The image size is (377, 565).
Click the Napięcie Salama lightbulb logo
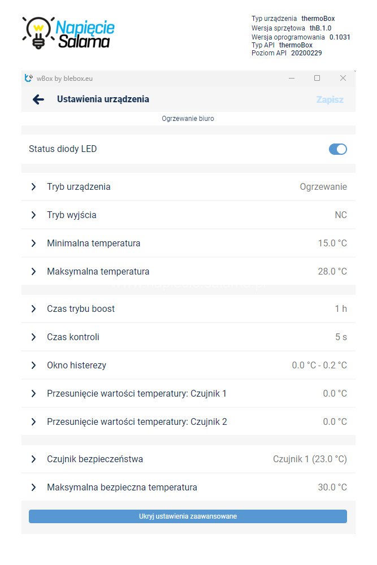68,33
